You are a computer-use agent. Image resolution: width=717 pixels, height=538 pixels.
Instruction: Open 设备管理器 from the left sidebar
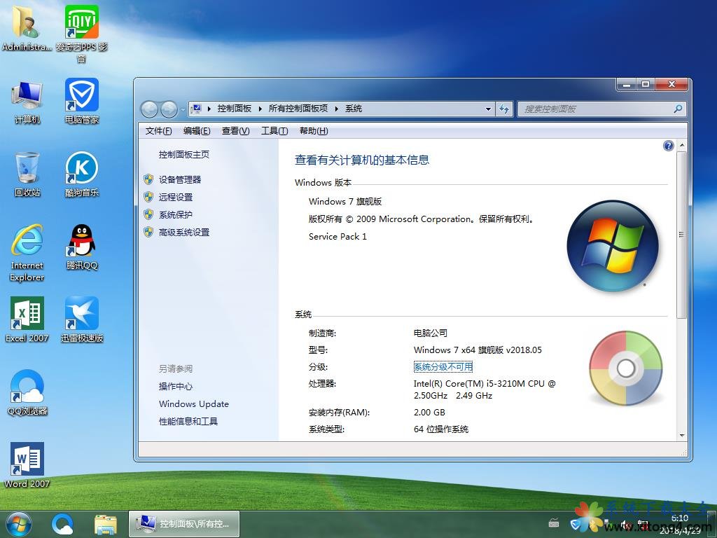click(179, 179)
